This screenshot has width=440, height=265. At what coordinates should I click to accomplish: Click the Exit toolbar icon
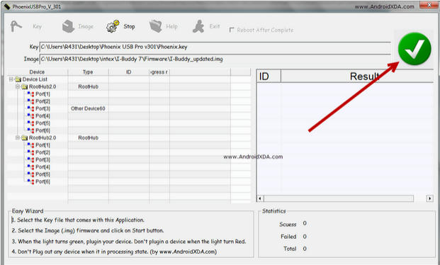point(198,27)
